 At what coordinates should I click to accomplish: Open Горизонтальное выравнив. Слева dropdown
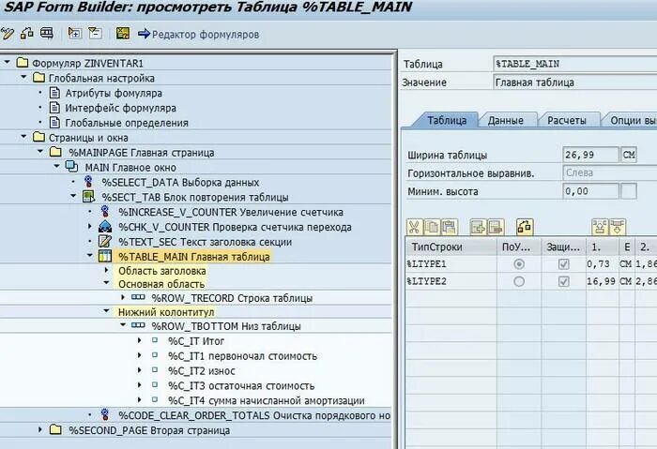pyautogui.click(x=610, y=172)
